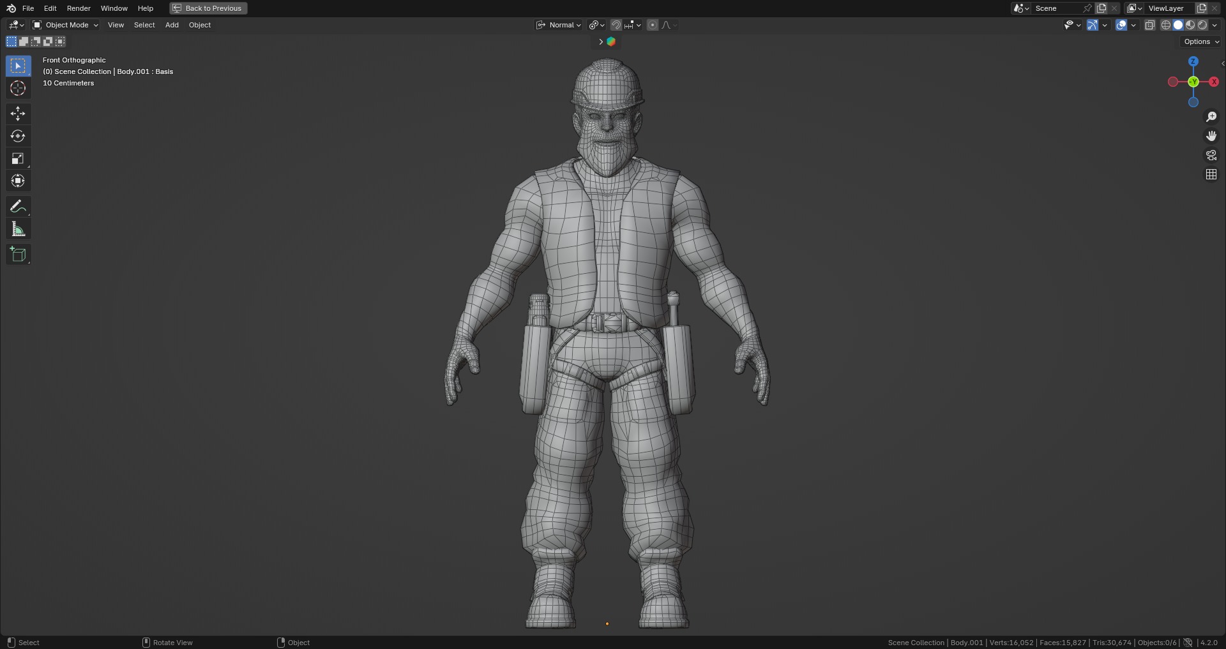Switch perspective/orthographic grid icon
Viewport: 1226px width, 649px height.
tap(1211, 174)
